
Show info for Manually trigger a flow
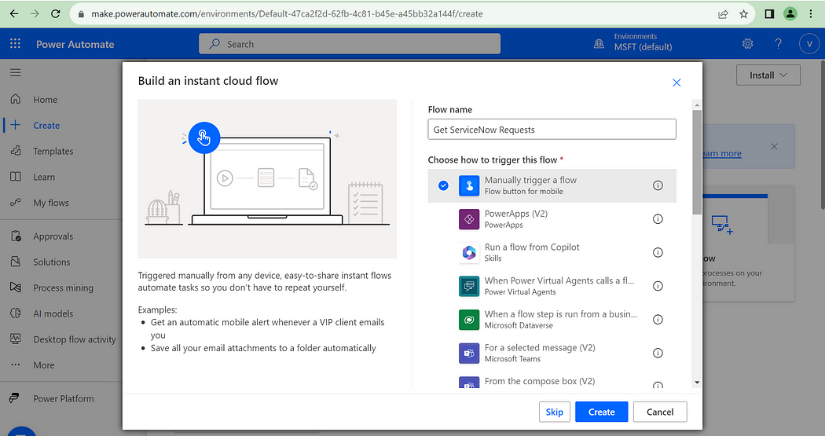click(658, 185)
